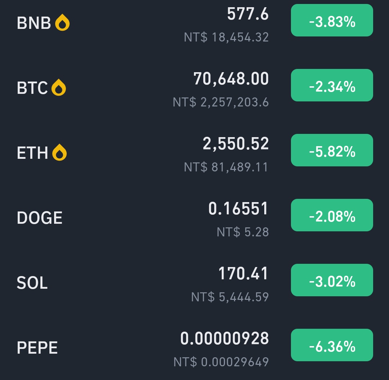This screenshot has width=389, height=380.
Task: Click the ETH price 2,550.52
Action: point(236,144)
